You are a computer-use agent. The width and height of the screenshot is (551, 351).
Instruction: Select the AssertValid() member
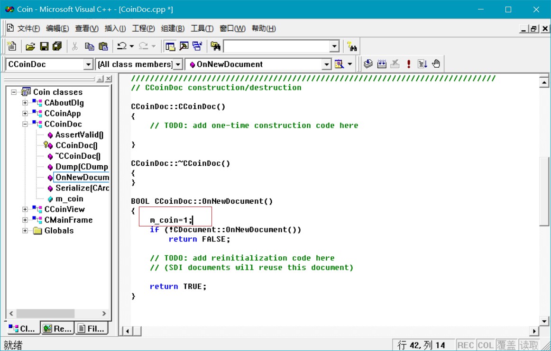79,135
